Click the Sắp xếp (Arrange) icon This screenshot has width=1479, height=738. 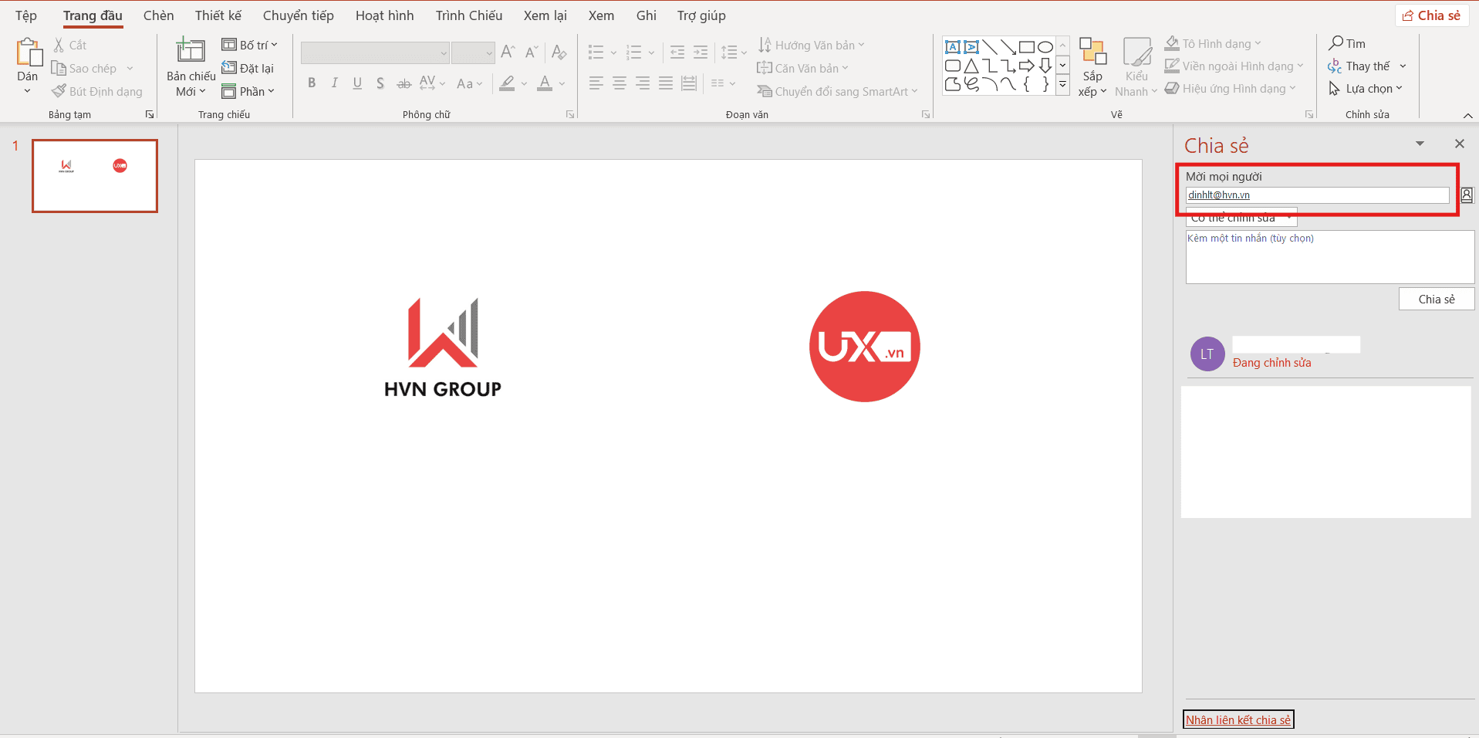pyautogui.click(x=1092, y=52)
